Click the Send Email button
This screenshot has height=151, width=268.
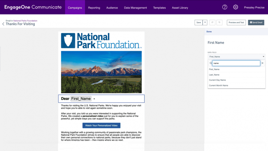(x=256, y=22)
